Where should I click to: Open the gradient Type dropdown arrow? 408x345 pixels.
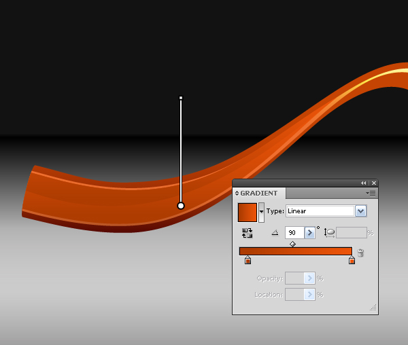[360, 211]
